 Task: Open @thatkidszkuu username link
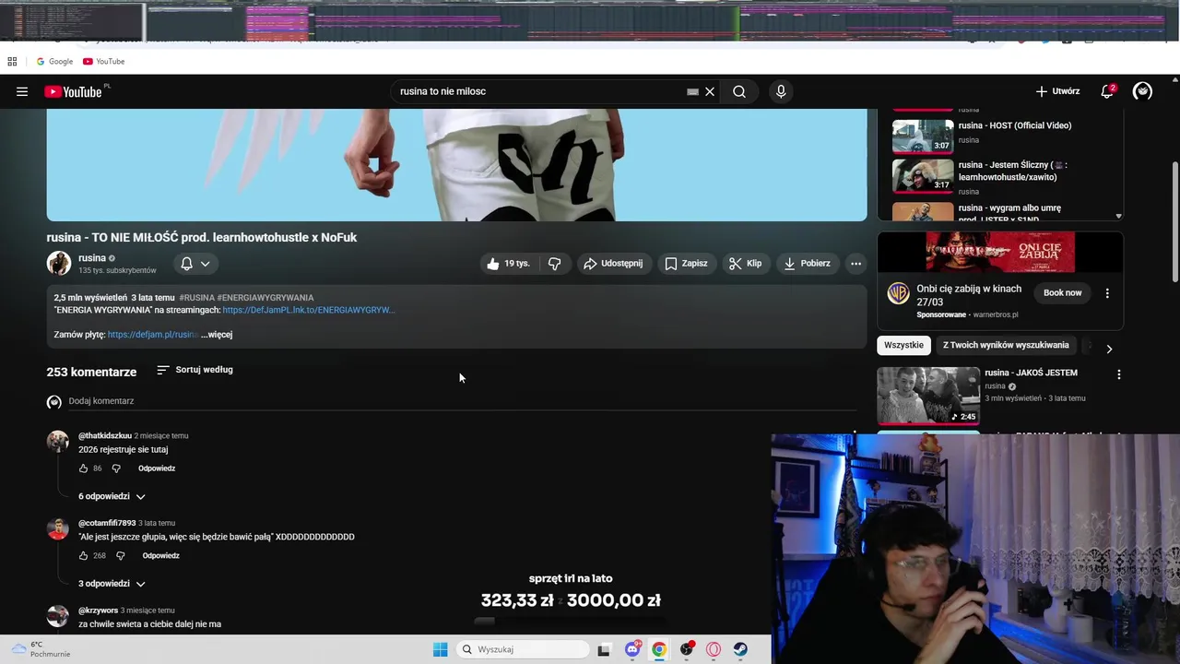pos(105,435)
